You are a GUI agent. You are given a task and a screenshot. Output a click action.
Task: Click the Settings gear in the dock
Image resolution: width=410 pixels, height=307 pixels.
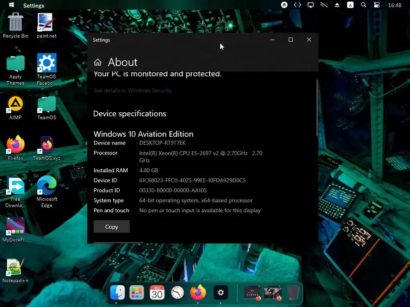221,292
